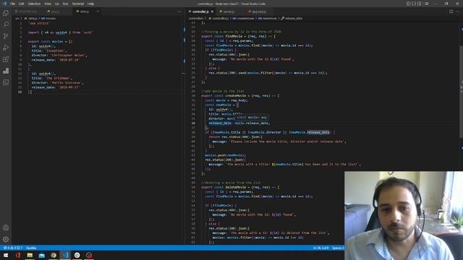
Task: Click errors and warnings status bar indicator
Action: pos(13,248)
